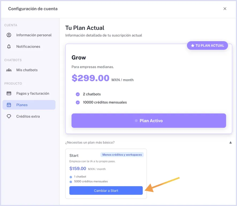Click the Cambiar a Start button
This screenshot has width=237, height=206.
[106, 190]
